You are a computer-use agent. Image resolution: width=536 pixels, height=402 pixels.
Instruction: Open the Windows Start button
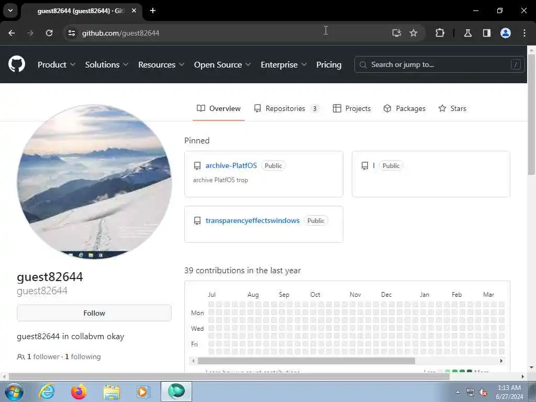coord(14,392)
